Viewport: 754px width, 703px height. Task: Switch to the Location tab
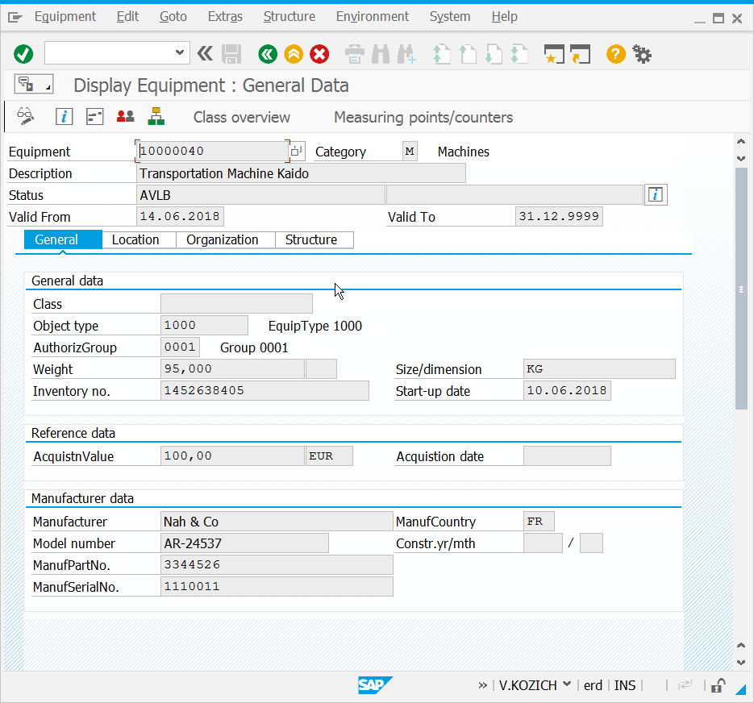135,239
